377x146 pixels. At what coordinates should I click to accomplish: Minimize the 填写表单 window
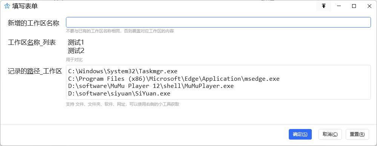(x=339, y=6)
